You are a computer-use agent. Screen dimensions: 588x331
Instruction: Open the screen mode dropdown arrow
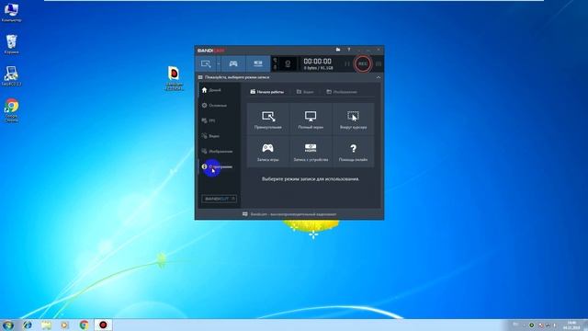[219, 63]
